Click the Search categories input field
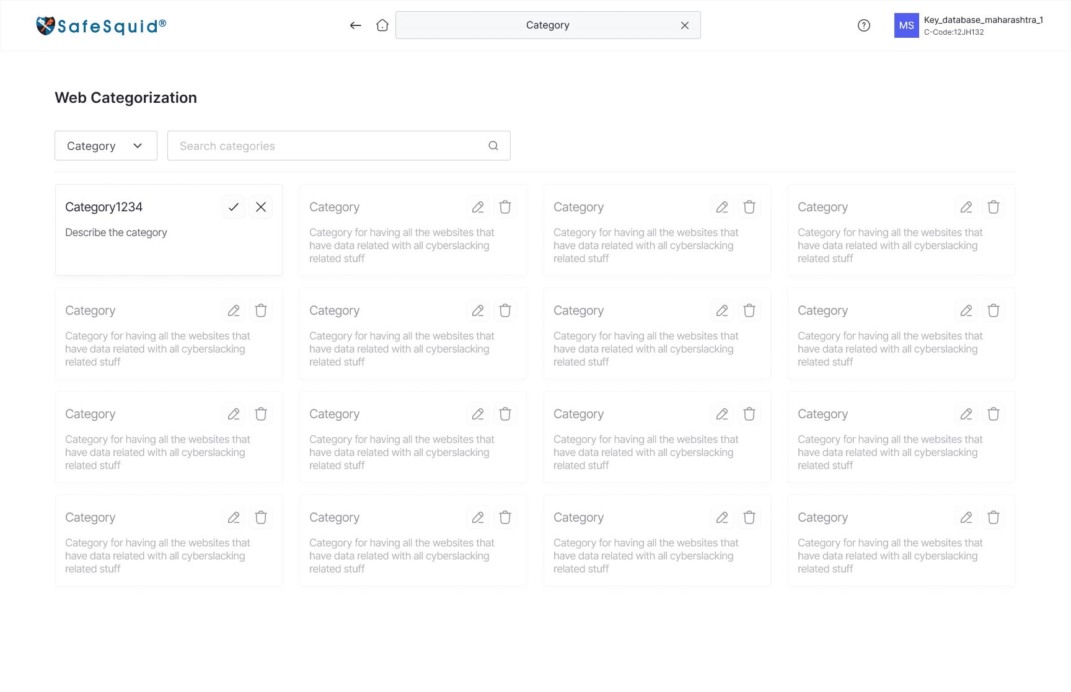Screen dimensions: 1071x692 point(339,146)
